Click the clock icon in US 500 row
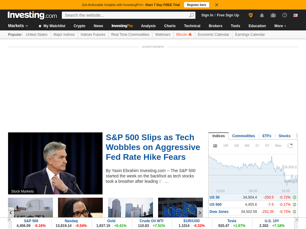Screen dimensions: 306x229 tap(294, 205)
